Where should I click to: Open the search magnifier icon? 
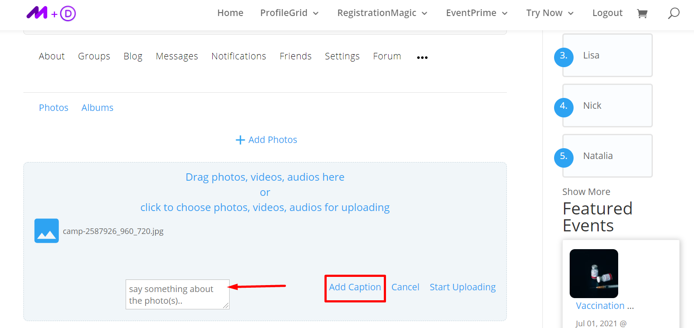point(674,13)
